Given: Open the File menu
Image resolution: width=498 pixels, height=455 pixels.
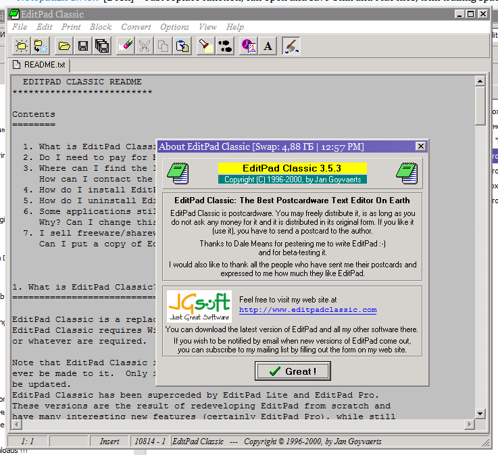Looking at the screenshot, I should tap(20, 27).
